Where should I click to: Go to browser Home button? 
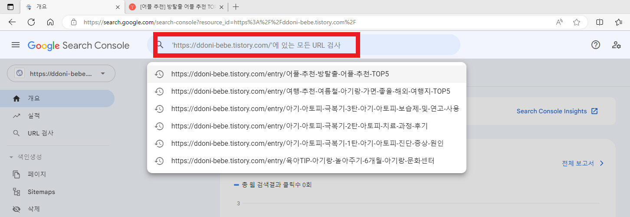point(50,22)
